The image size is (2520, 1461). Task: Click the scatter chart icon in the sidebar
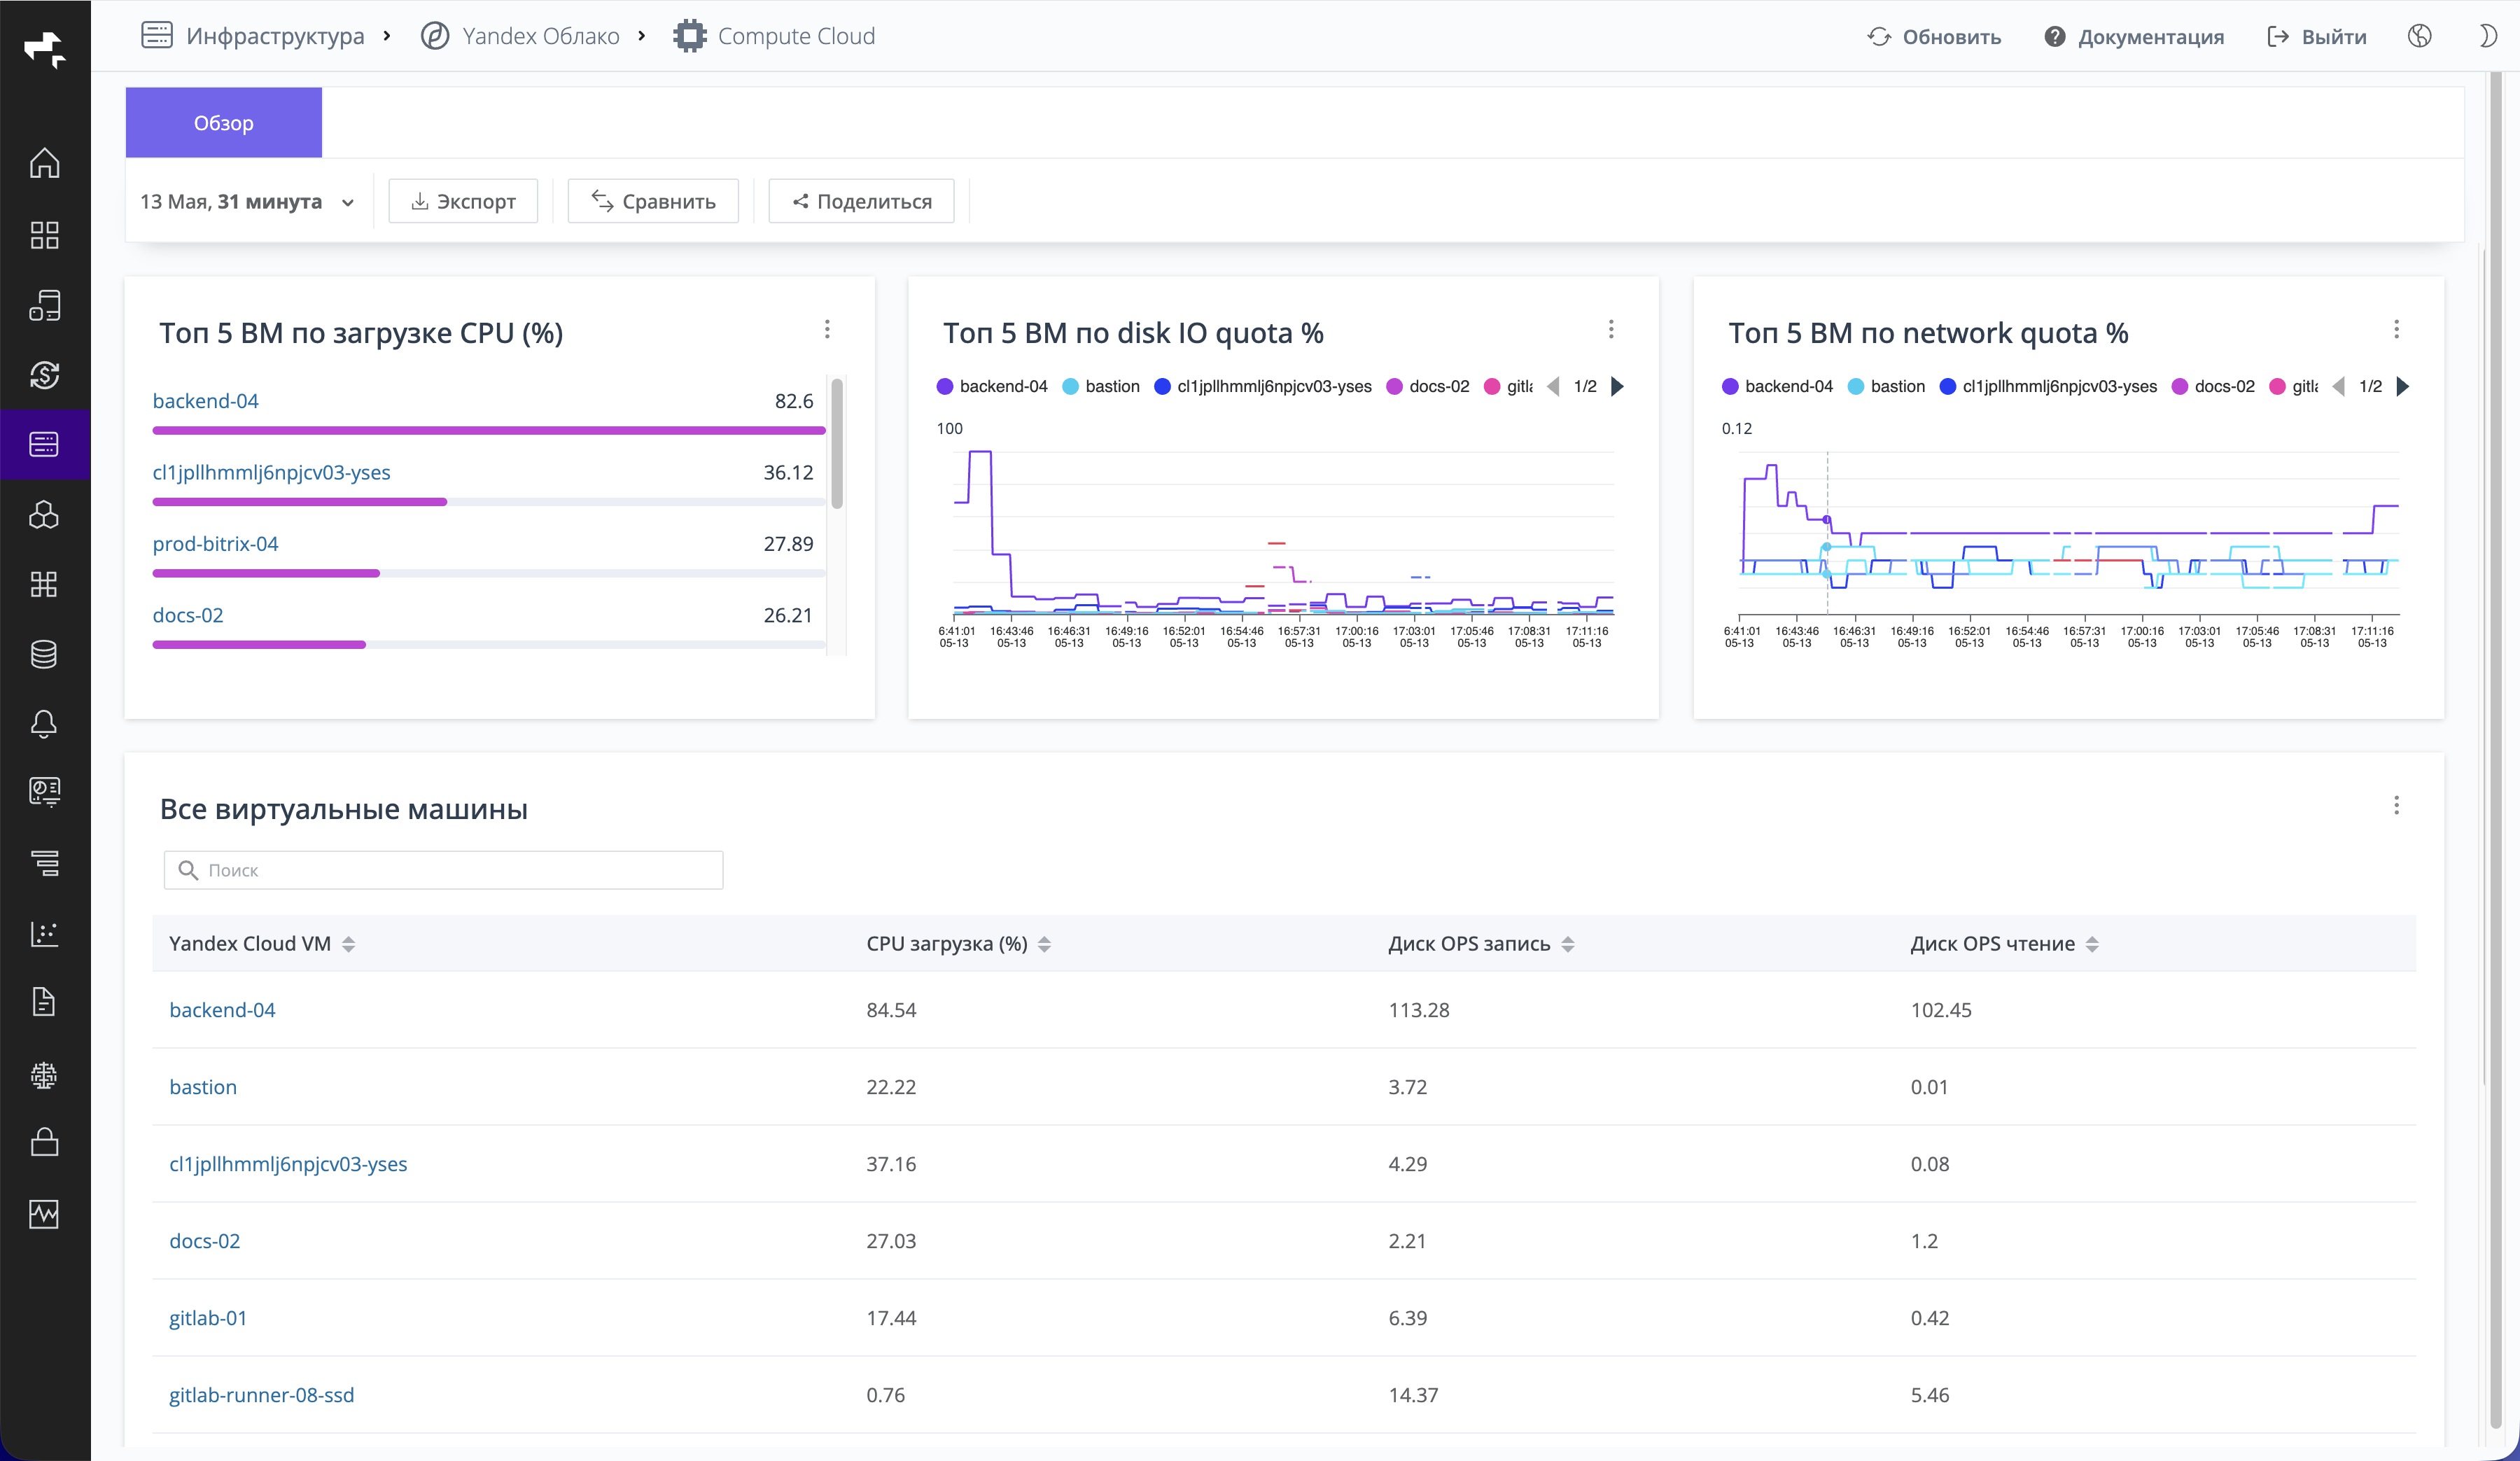click(x=44, y=933)
